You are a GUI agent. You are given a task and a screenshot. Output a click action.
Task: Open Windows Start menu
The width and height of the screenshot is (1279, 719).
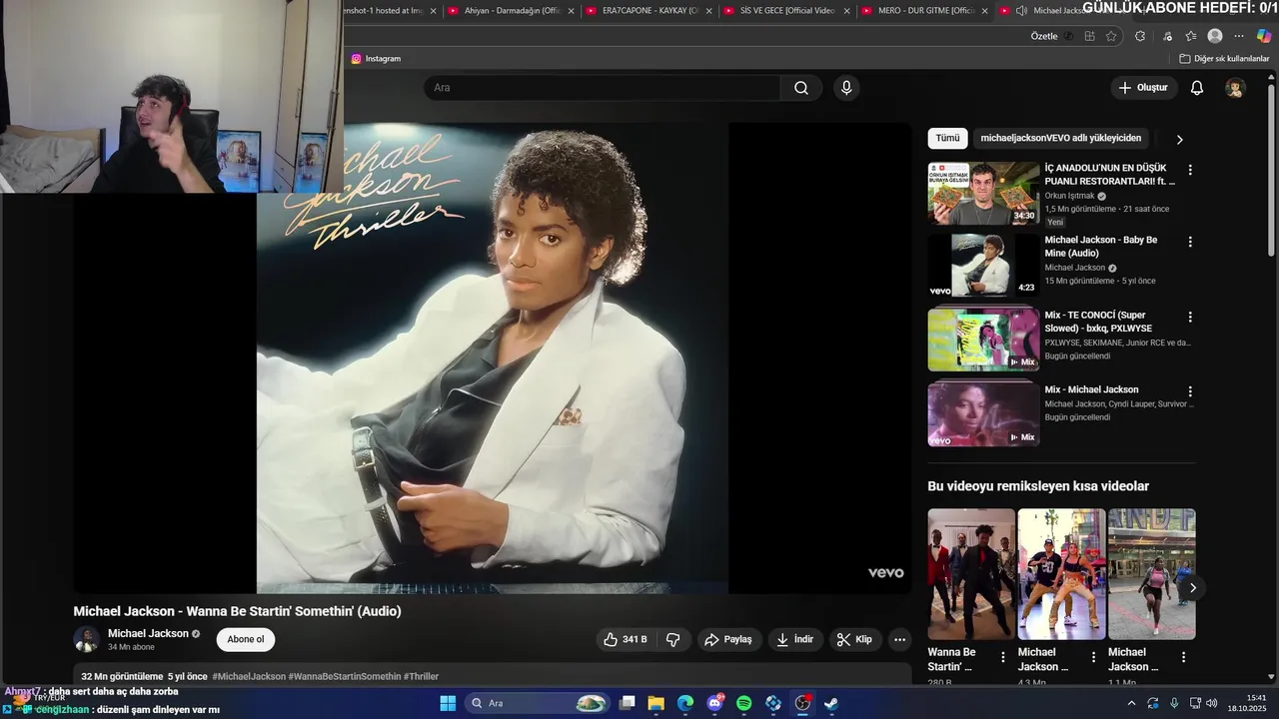[x=448, y=703]
